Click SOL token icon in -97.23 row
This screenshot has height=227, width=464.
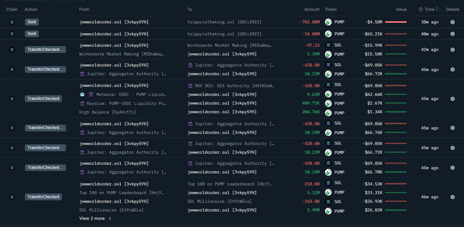(328, 45)
